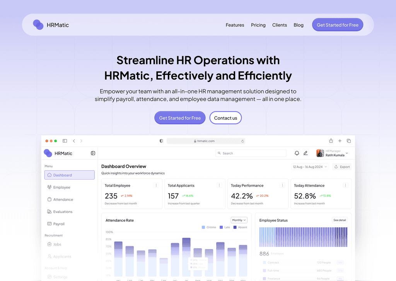Click the 52.8% Today Attendance value
Screen dimensions: 396x281
tap(305, 196)
